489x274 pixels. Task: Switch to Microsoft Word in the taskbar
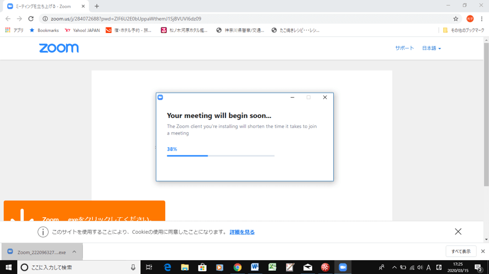[255, 267]
